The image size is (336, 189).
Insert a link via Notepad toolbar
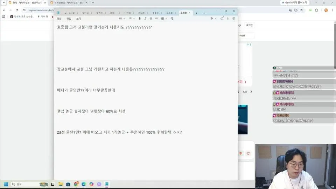coord(157,19)
